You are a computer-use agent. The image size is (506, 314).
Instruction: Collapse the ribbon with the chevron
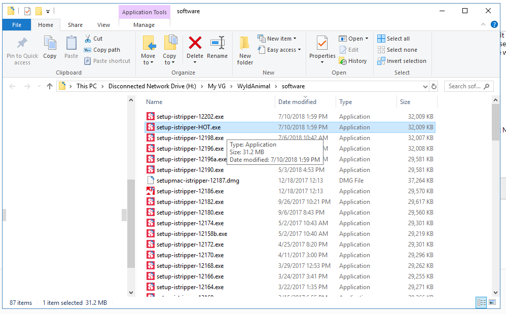click(x=483, y=24)
